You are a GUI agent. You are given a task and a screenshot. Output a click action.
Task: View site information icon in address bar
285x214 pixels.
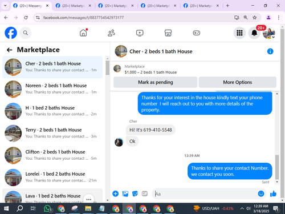(38, 18)
